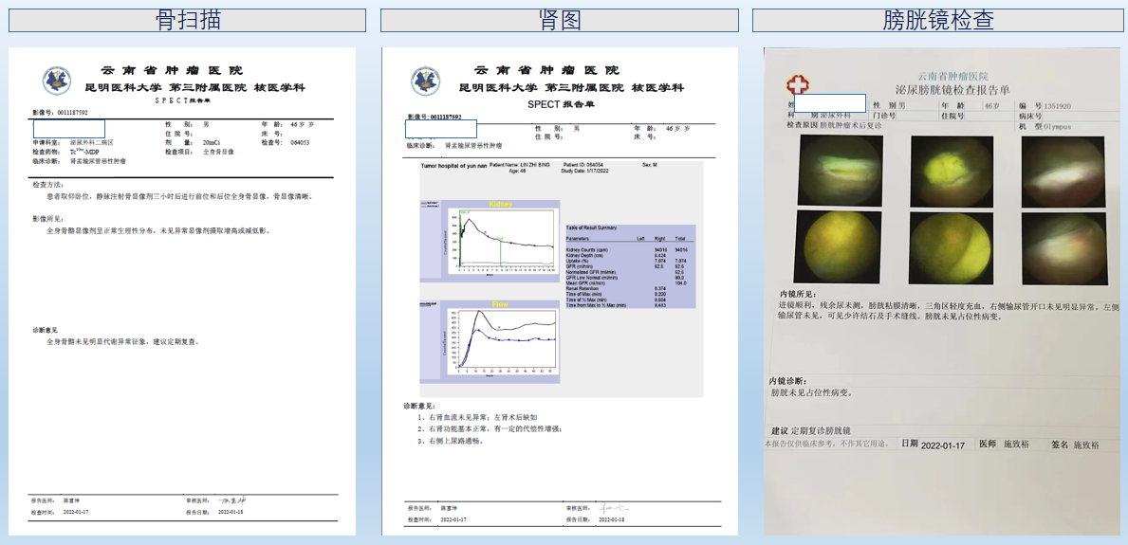Click 影像号 0011187592 on bone scan report
1128x545 pixels.
click(61, 113)
